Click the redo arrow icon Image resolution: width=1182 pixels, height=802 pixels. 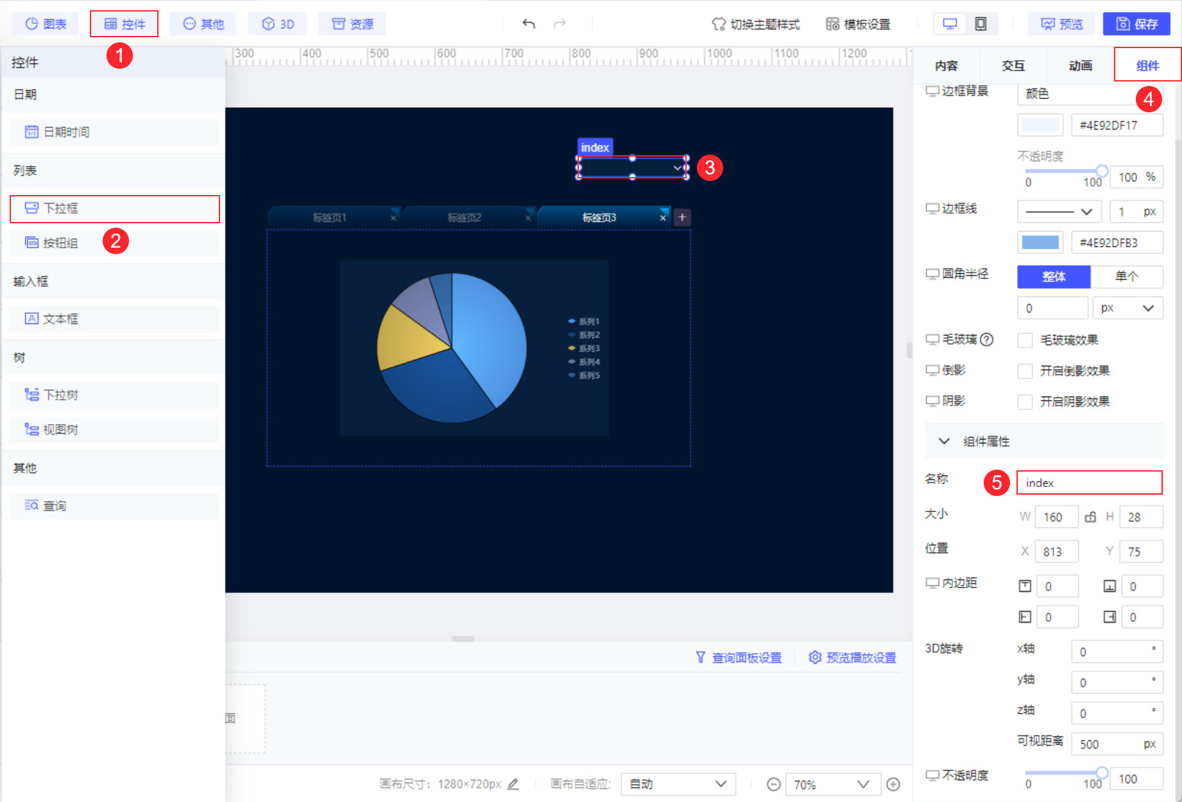click(560, 24)
